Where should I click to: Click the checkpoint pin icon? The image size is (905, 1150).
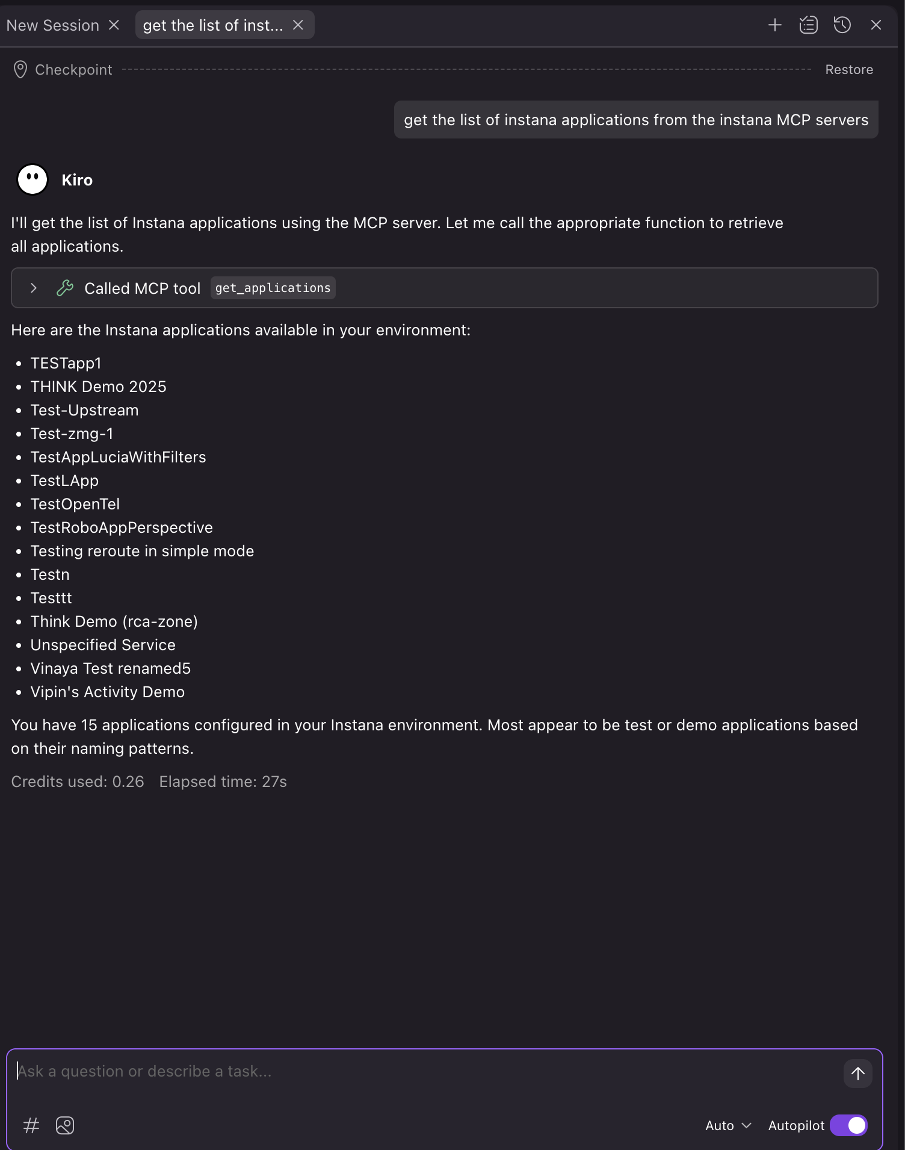tap(22, 69)
